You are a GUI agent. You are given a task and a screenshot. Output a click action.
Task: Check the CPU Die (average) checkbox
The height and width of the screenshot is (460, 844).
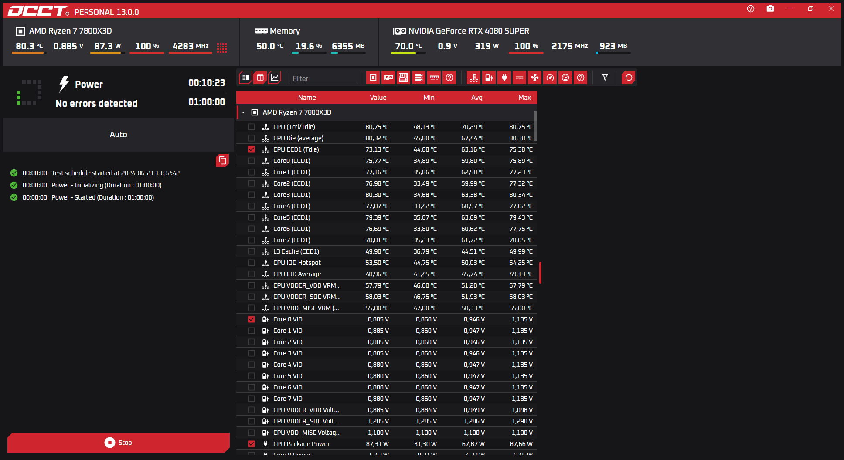pyautogui.click(x=252, y=138)
